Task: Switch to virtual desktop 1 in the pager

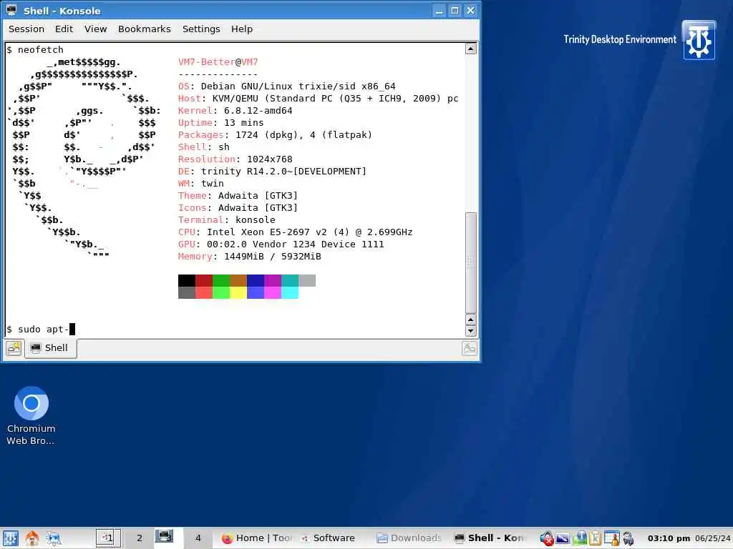Action: 108,538
